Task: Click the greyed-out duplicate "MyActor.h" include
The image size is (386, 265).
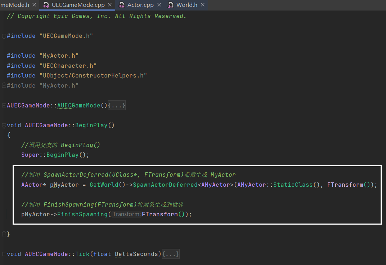Action: click(42, 85)
